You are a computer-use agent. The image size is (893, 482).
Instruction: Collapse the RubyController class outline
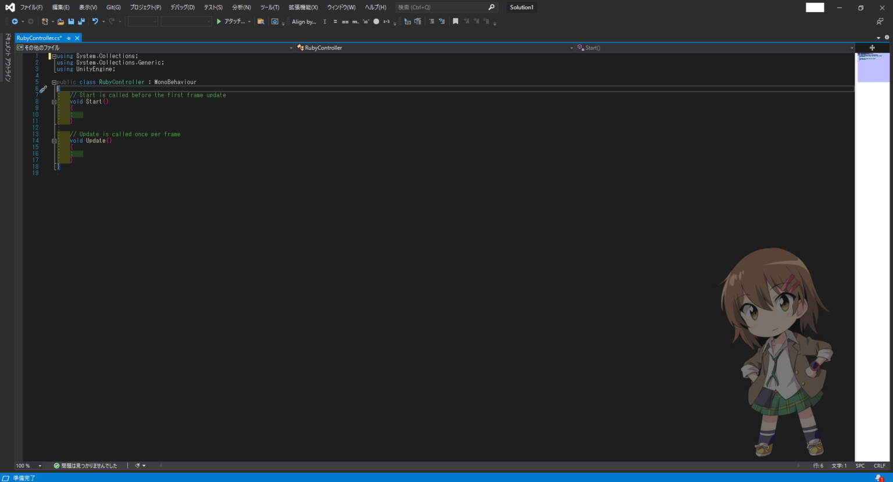(54, 82)
